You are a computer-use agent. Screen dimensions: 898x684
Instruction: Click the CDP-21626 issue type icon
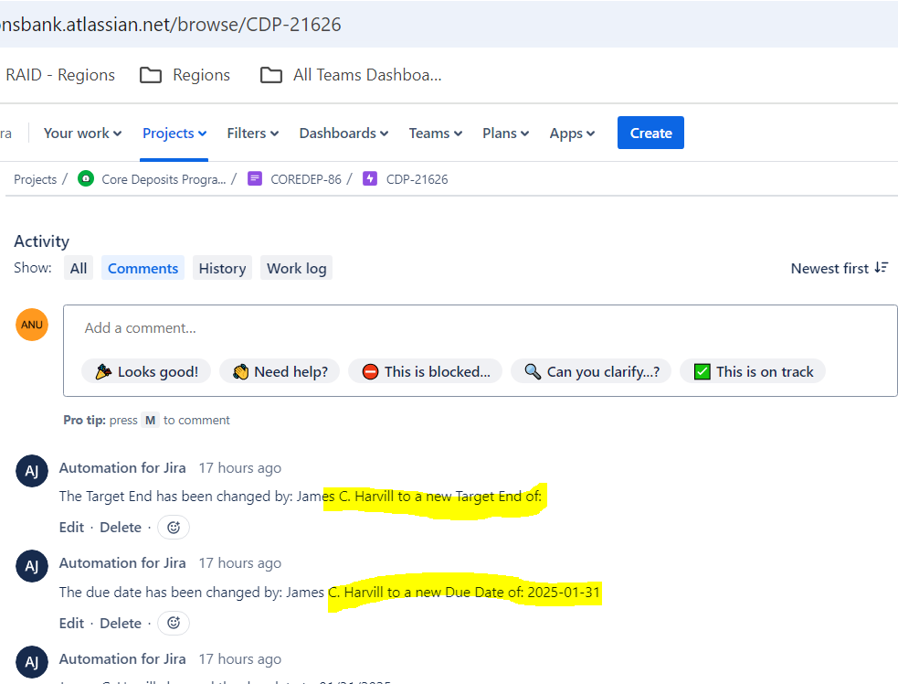point(369,178)
